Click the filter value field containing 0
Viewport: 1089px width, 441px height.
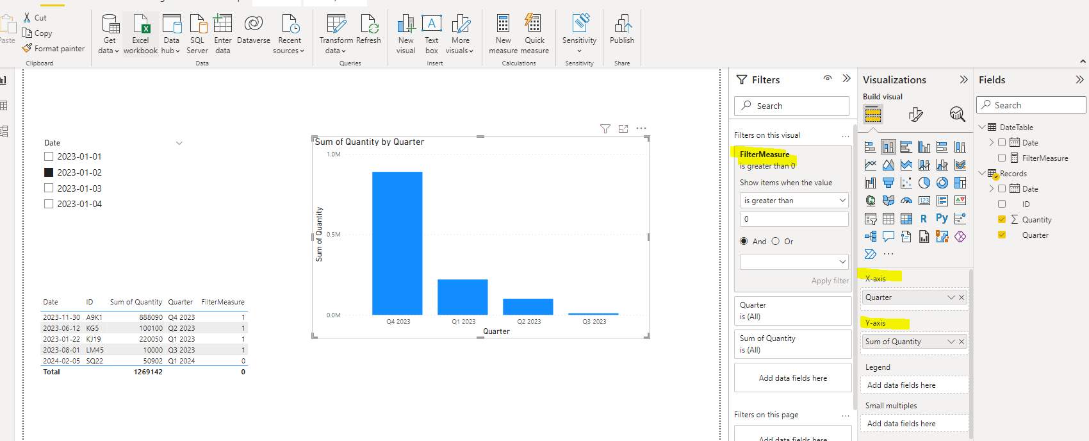(794, 219)
